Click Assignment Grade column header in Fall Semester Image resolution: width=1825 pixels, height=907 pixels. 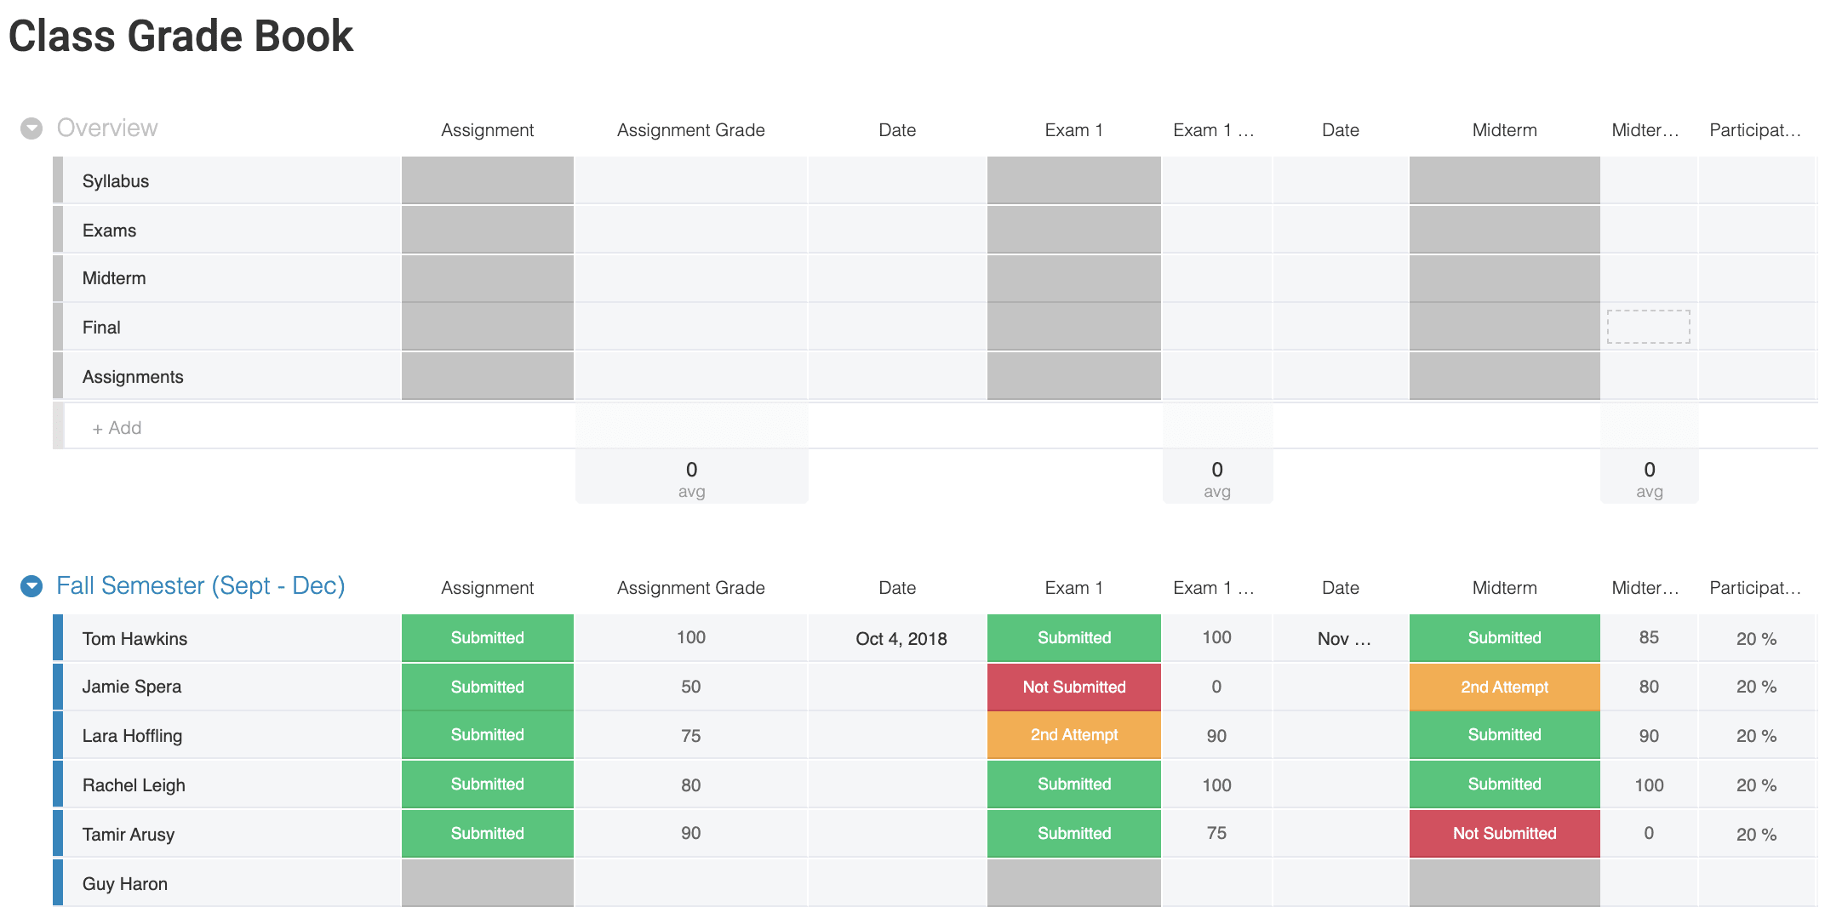691,588
